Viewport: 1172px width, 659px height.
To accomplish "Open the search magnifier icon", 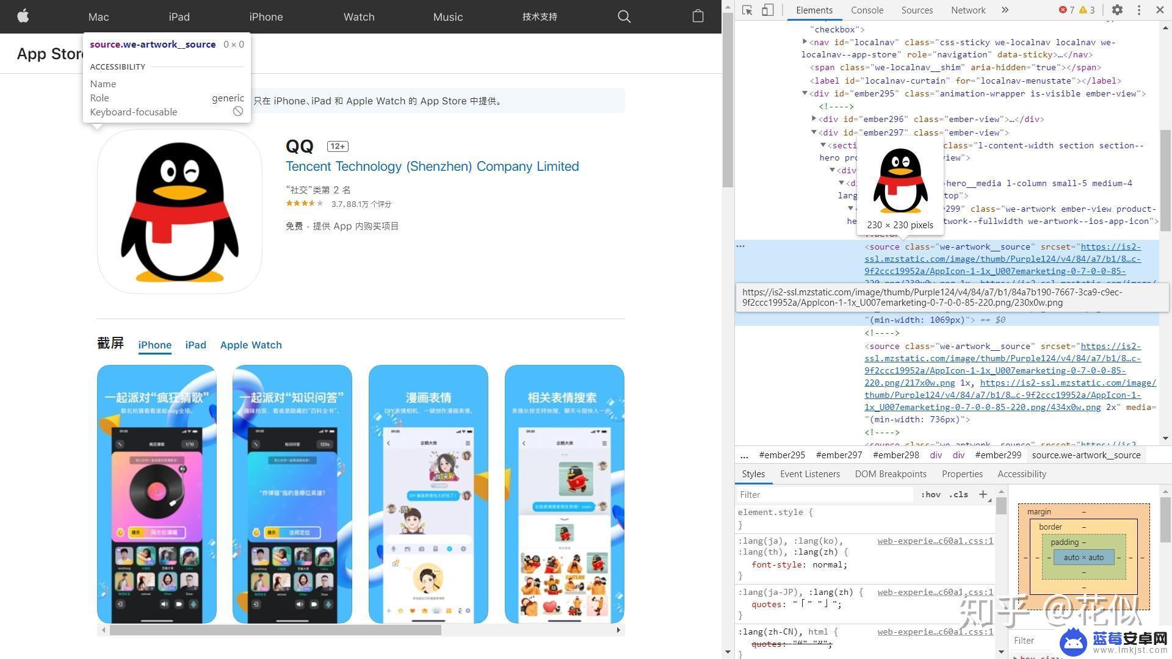I will [624, 16].
